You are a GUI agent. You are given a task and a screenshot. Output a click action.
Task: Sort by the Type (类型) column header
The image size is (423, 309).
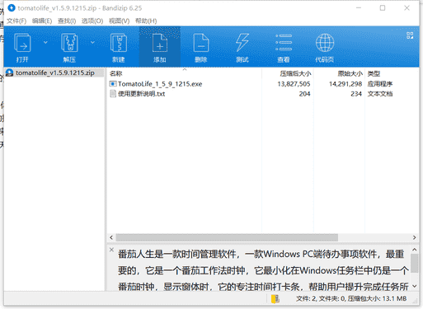pos(374,73)
